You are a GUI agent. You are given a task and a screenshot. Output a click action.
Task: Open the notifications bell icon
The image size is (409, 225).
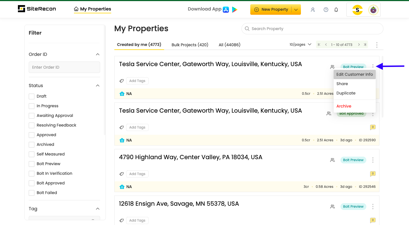[x=336, y=10]
